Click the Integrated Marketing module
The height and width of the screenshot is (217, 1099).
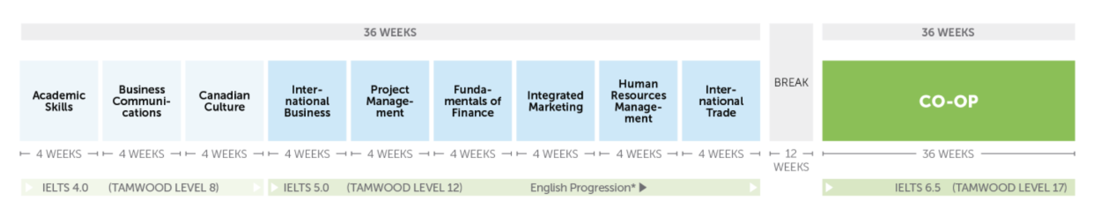coord(555,101)
